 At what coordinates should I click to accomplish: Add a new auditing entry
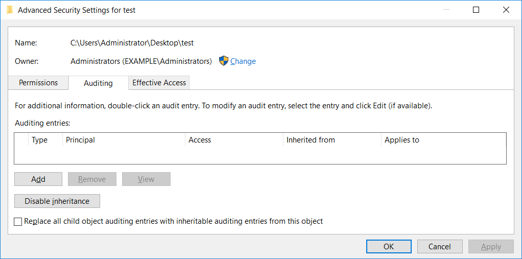coord(38,179)
